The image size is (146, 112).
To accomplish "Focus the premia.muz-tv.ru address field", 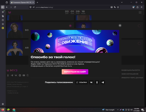I will click(x=72, y=7).
